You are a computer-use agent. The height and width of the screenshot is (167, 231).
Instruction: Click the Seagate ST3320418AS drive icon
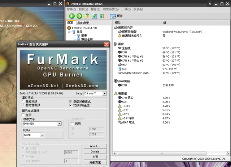coord(119,73)
